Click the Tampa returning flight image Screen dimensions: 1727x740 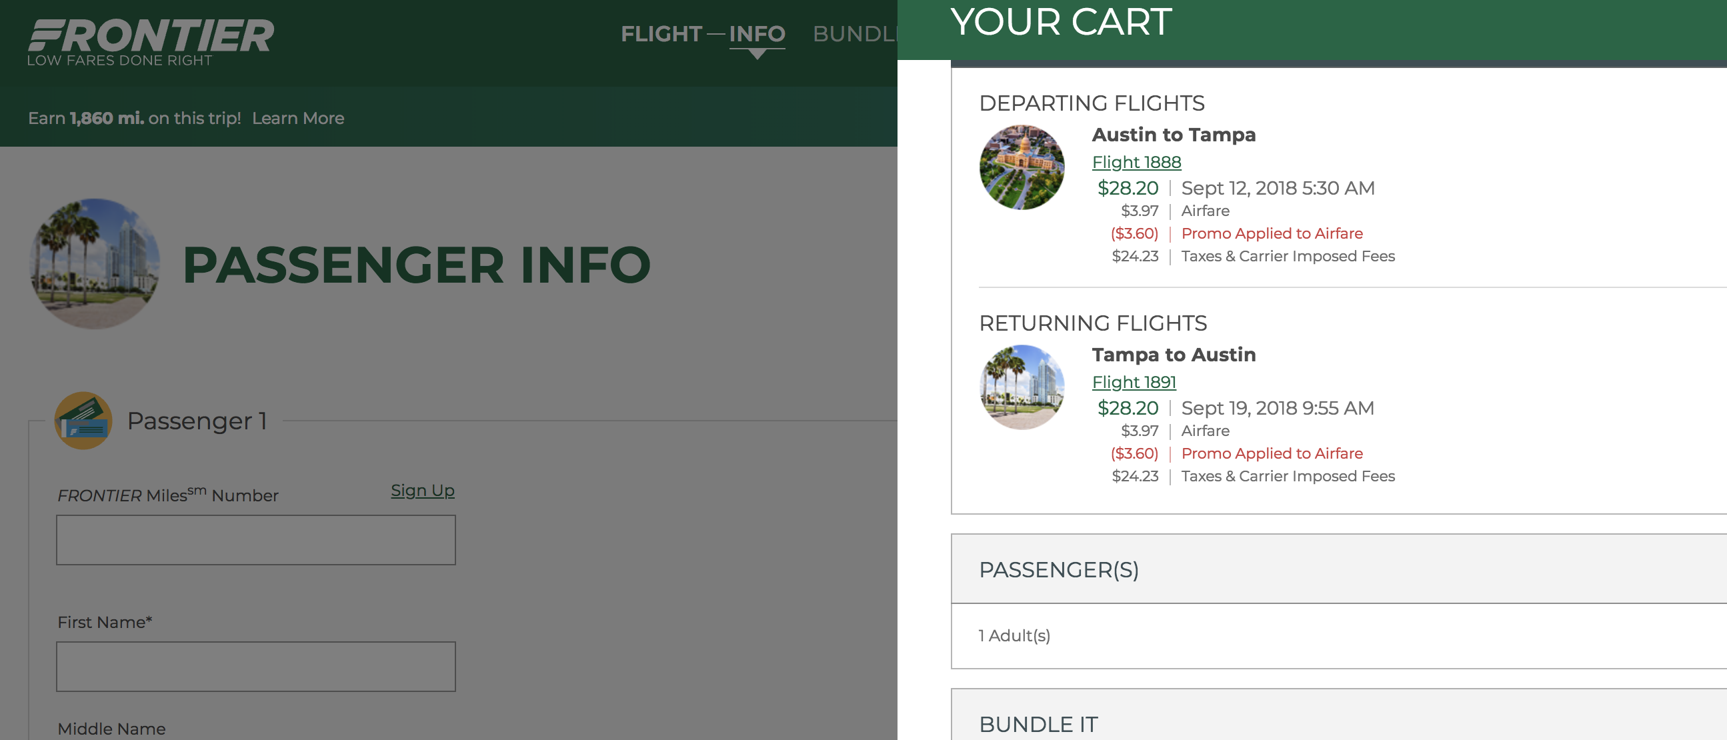pos(1022,387)
